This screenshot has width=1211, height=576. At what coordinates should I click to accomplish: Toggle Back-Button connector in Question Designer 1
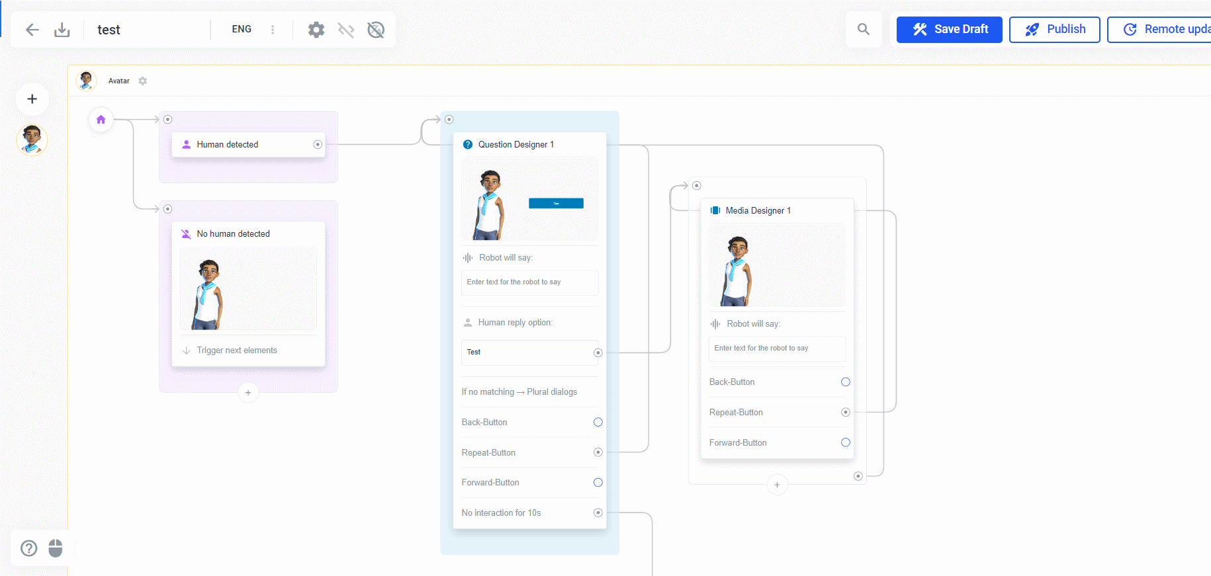598,423
